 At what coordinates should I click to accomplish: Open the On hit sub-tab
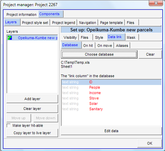[89, 45]
